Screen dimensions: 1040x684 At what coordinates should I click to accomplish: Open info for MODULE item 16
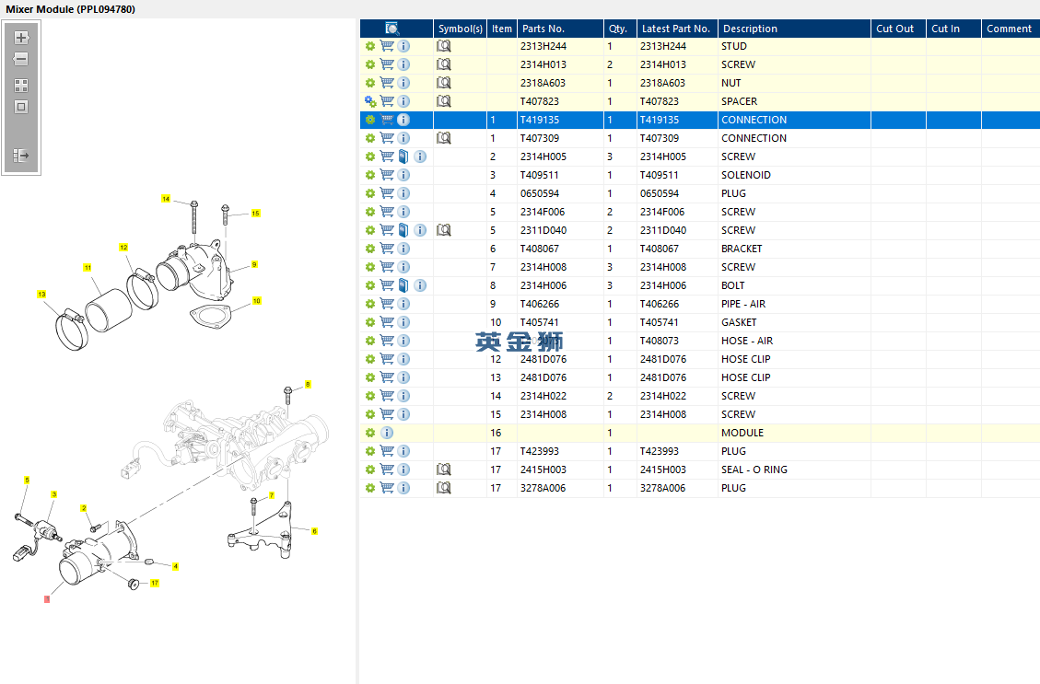[387, 433]
